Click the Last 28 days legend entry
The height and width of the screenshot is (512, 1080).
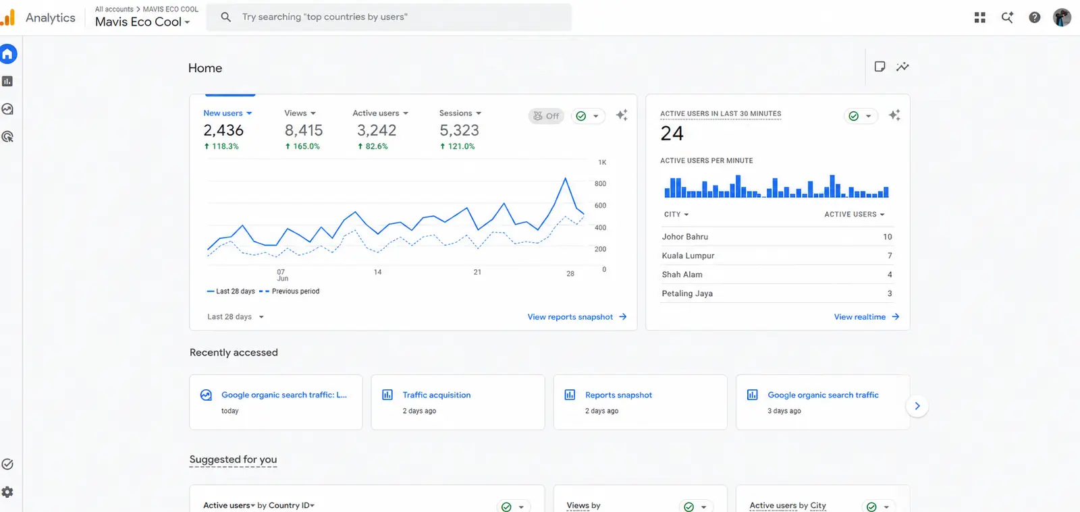click(x=231, y=291)
